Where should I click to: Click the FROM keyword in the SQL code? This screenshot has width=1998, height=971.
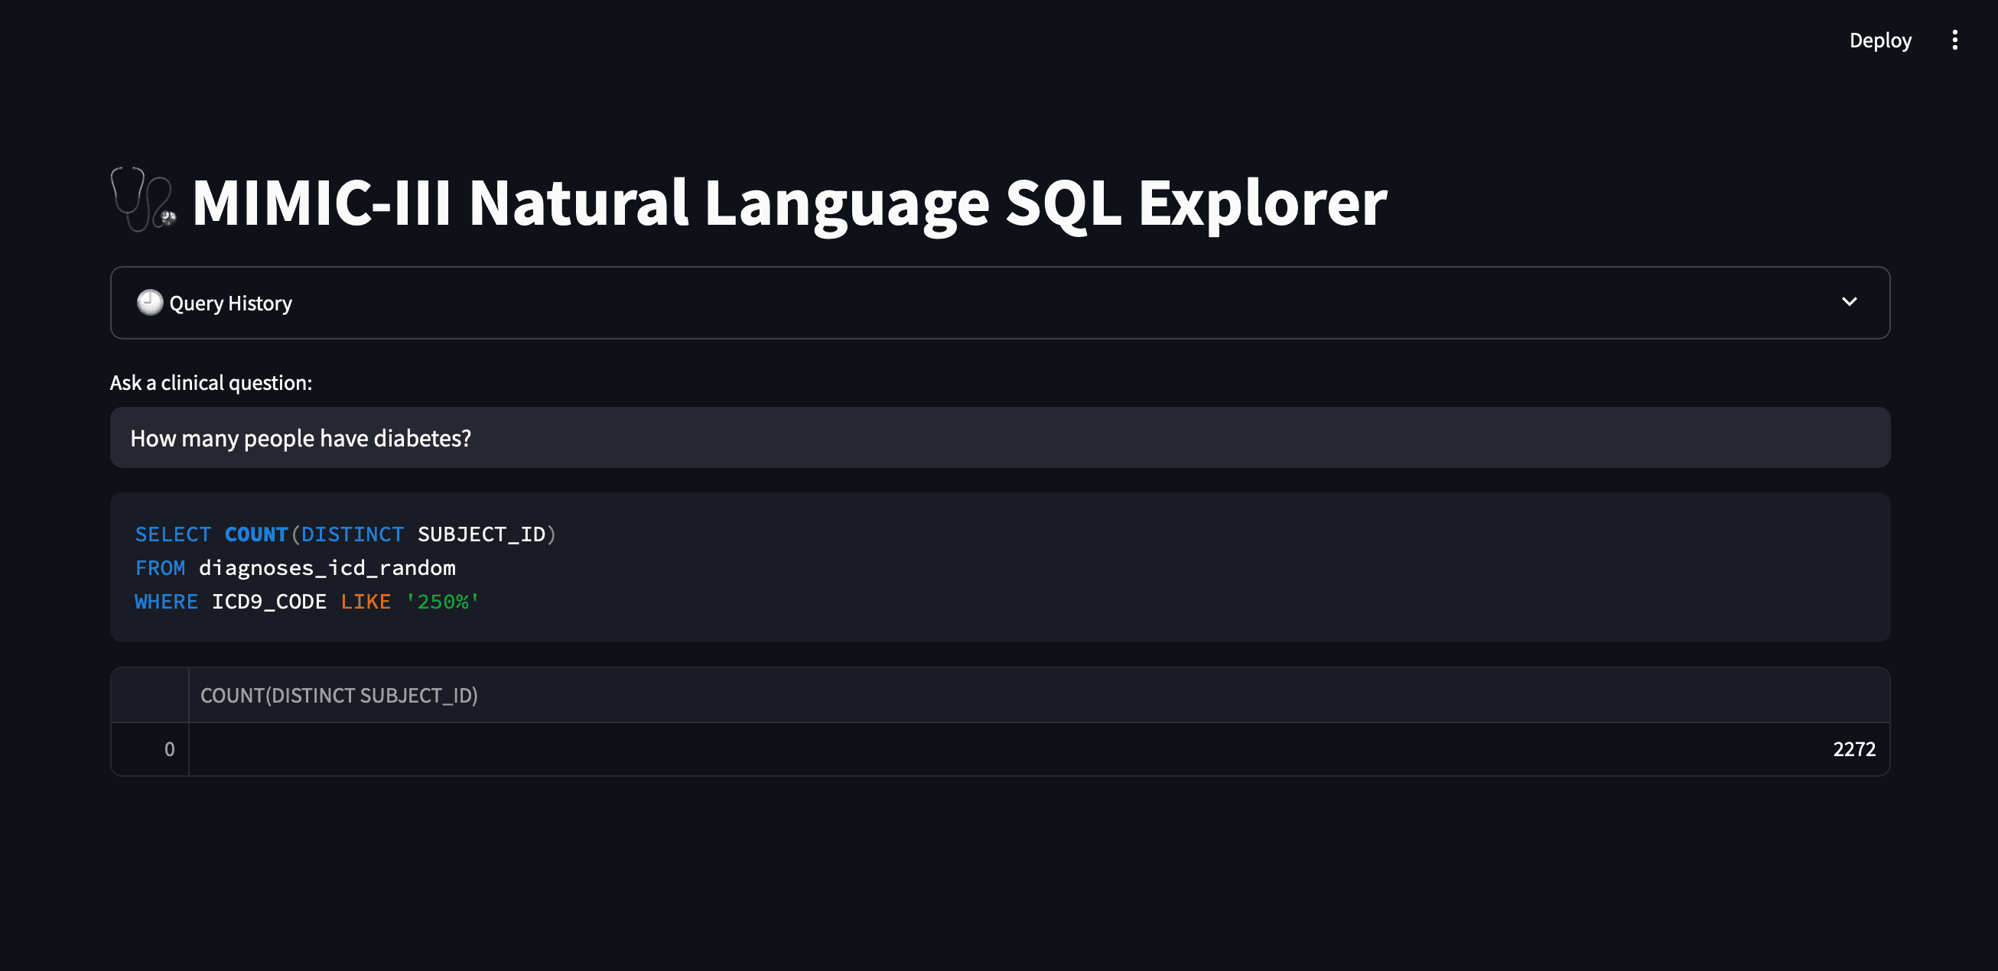(x=160, y=568)
